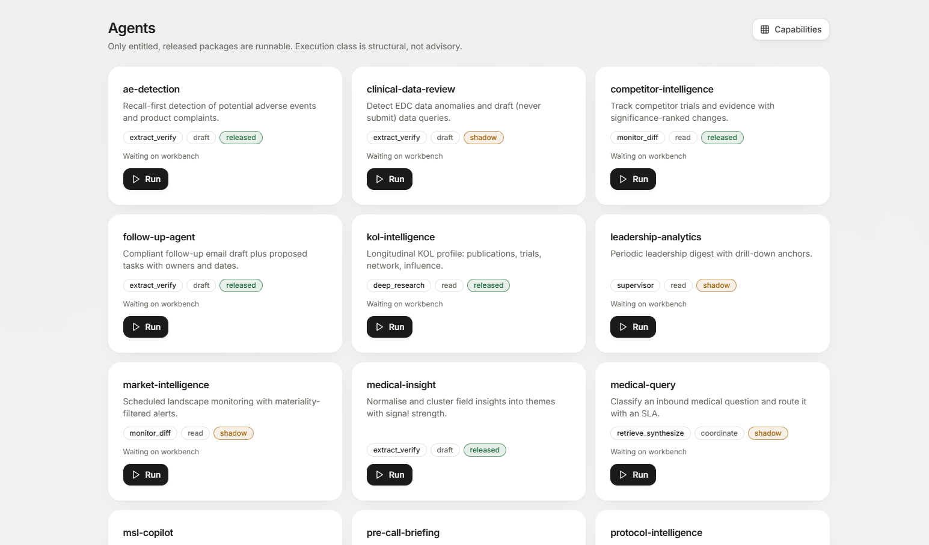
Task: Click the monitor_diff tag on competitor-intelligence
Action: (637, 138)
